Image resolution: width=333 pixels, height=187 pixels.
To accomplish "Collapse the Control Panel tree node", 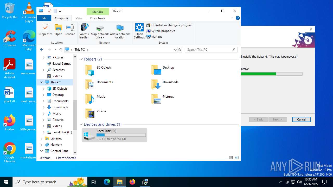I will (41, 151).
